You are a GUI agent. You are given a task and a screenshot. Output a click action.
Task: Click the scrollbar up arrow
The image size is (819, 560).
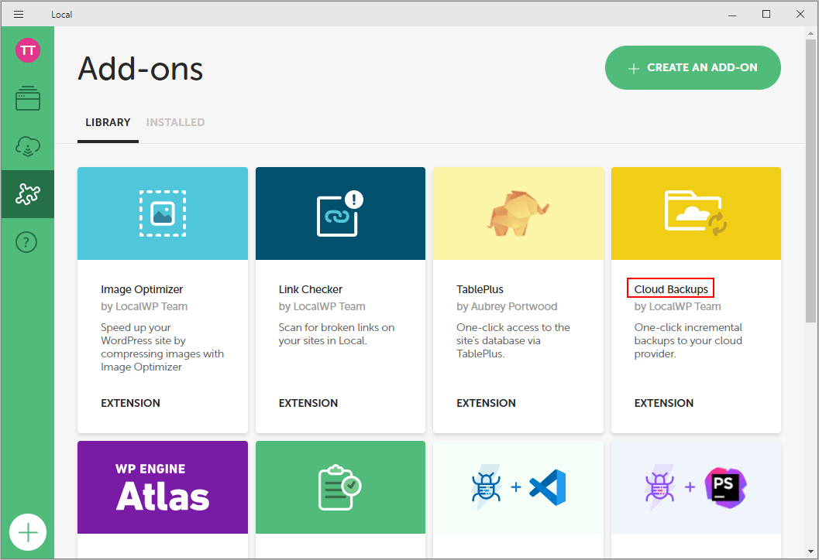click(x=810, y=33)
